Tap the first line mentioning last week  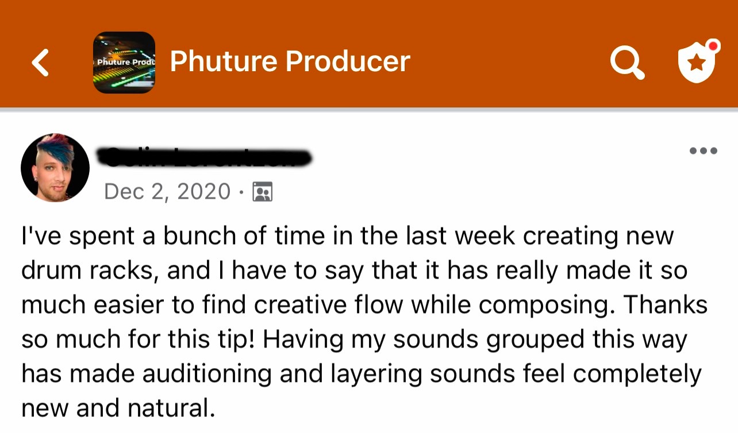[x=347, y=236]
